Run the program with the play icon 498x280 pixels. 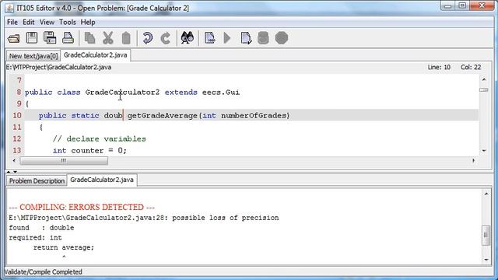tap(227, 38)
